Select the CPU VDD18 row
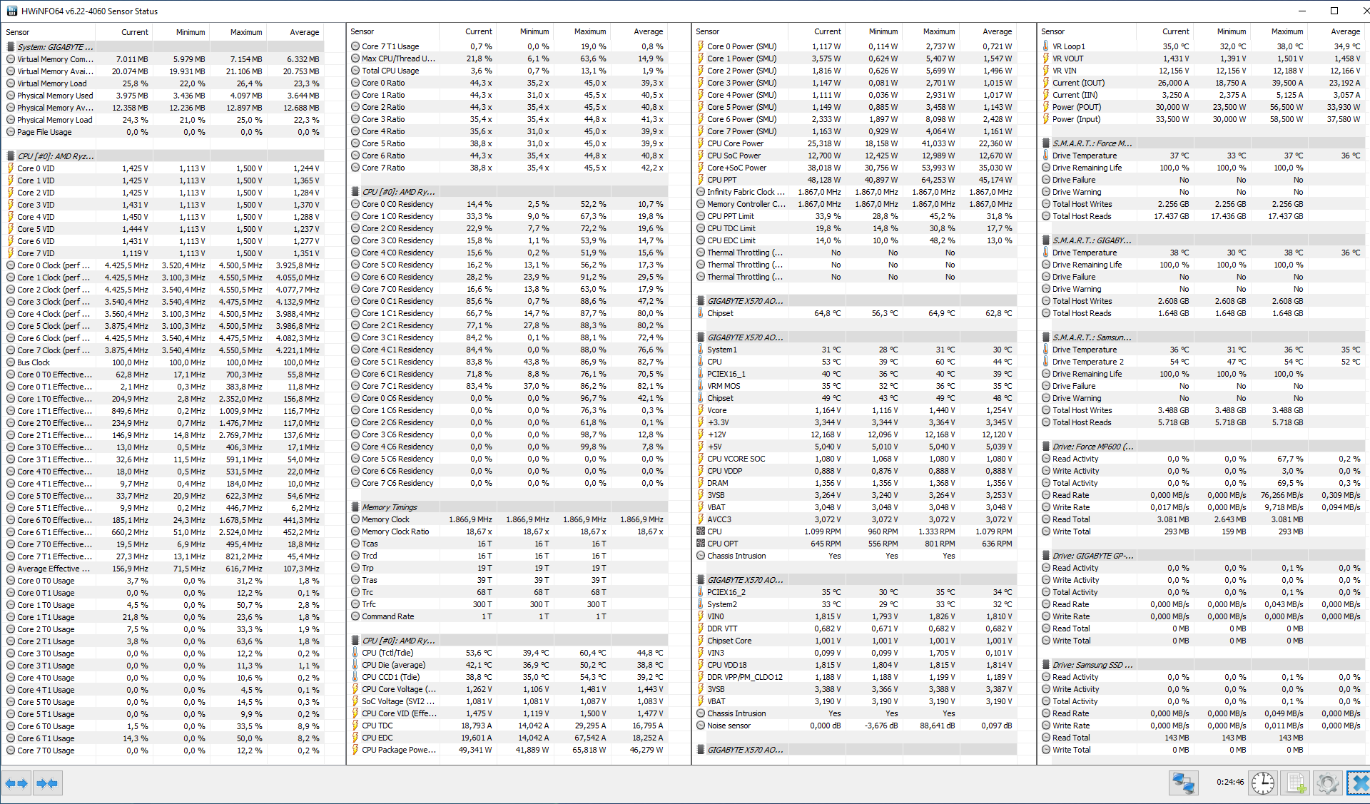Screen dimensions: 1370x804 (855, 665)
